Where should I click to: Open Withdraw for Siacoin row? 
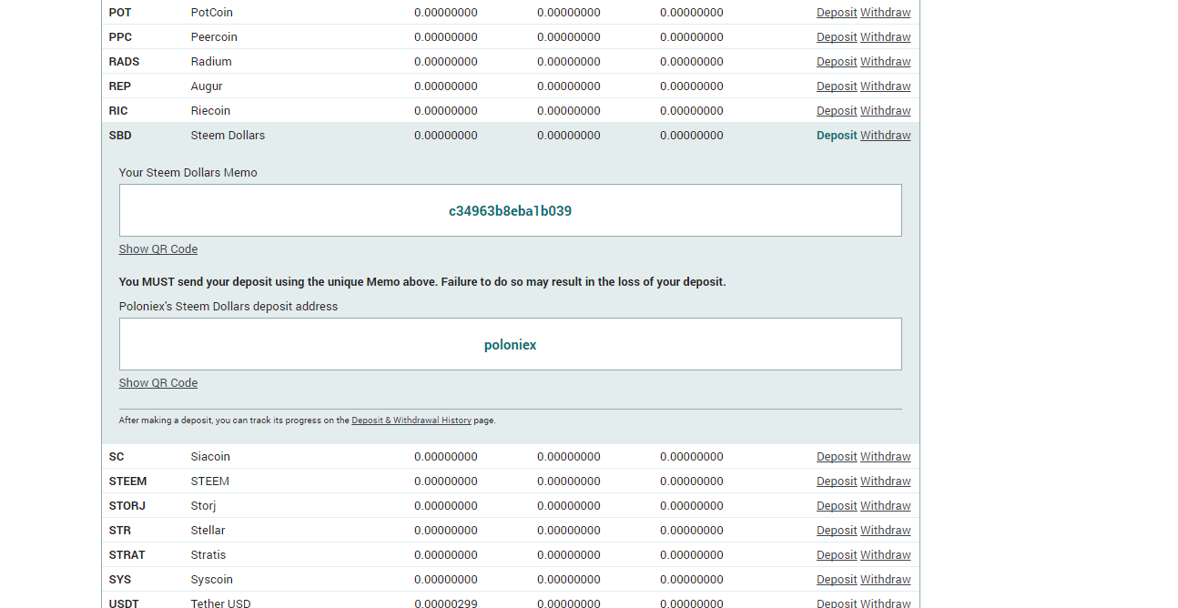[x=886, y=457]
